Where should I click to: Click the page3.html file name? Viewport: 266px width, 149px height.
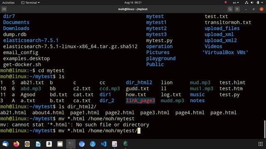point(155,113)
